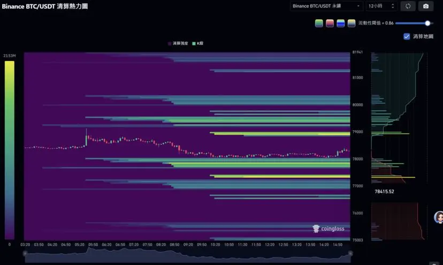Uncheck the 清算地圖 checkbox
This screenshot has height=265, width=443.
[407, 36]
